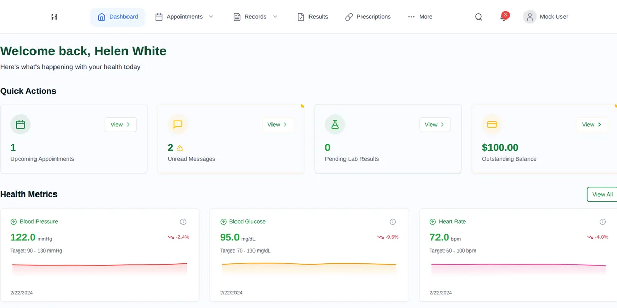
Task: Click the Outstanding Balance label
Action: tap(509, 159)
